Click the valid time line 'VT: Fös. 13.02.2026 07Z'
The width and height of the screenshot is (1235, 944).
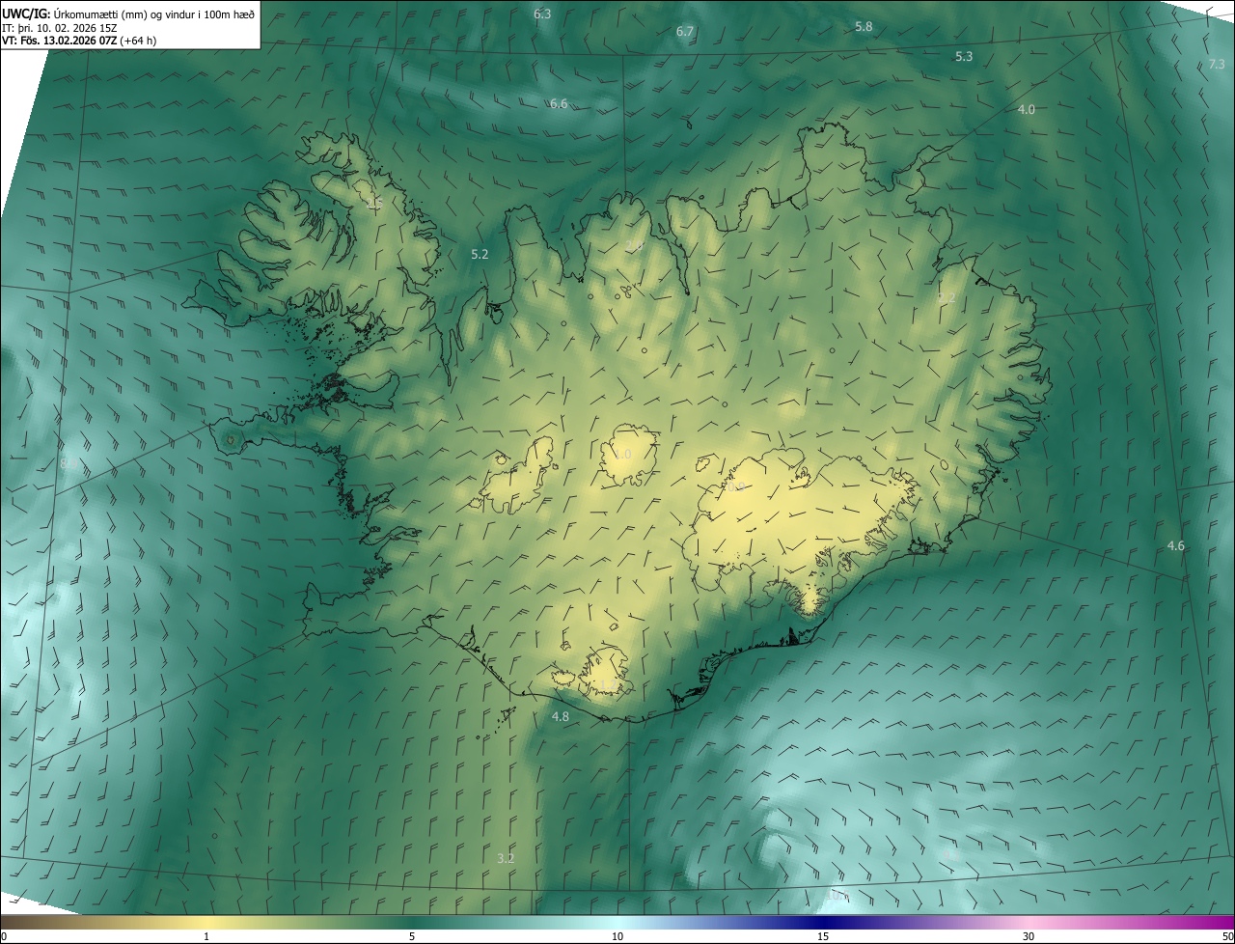tap(59, 41)
